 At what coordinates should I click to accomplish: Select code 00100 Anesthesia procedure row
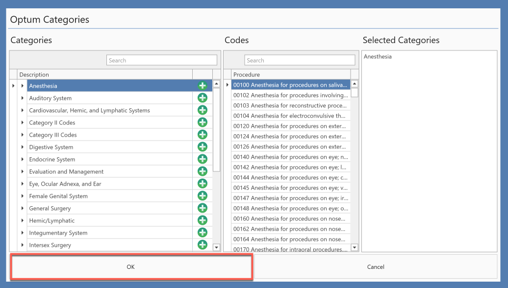pos(291,85)
